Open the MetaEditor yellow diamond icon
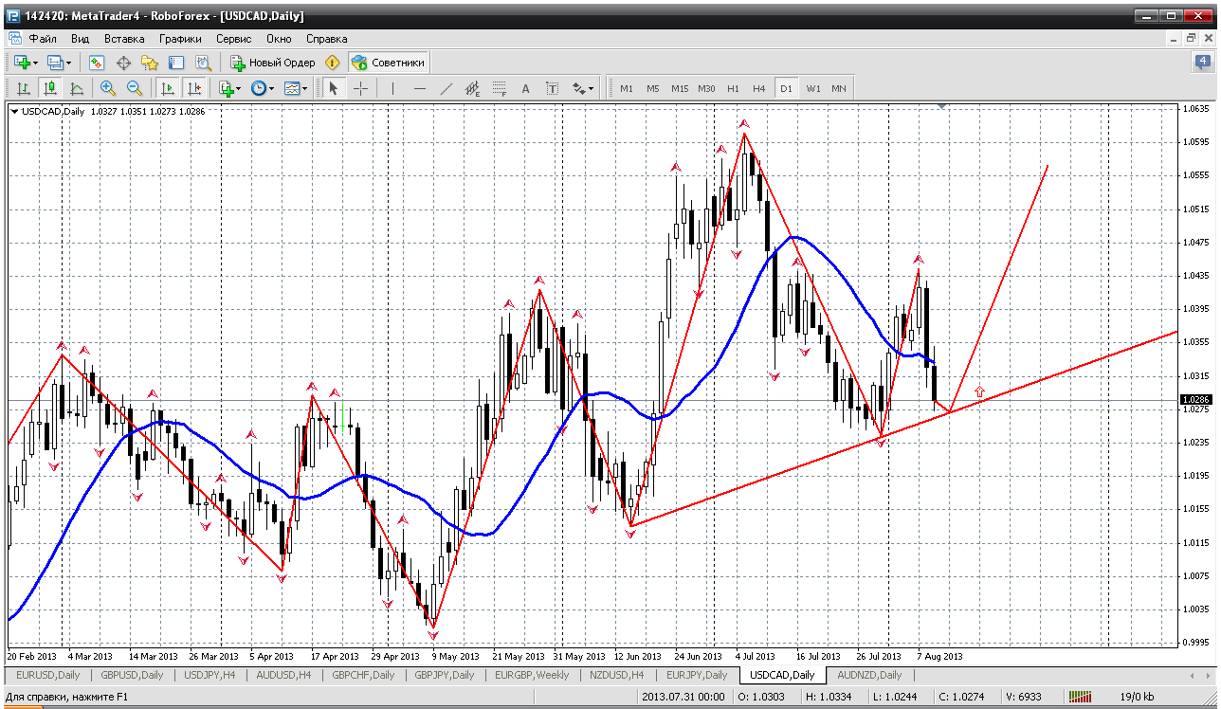The image size is (1221, 709). pos(332,63)
